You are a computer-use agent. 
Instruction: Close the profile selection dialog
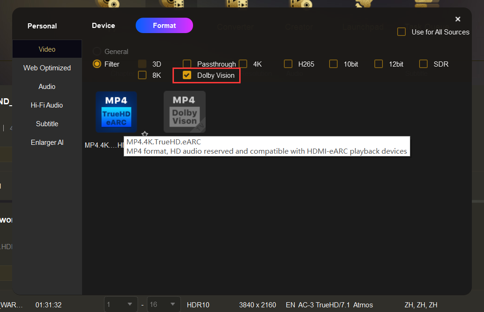pyautogui.click(x=458, y=19)
